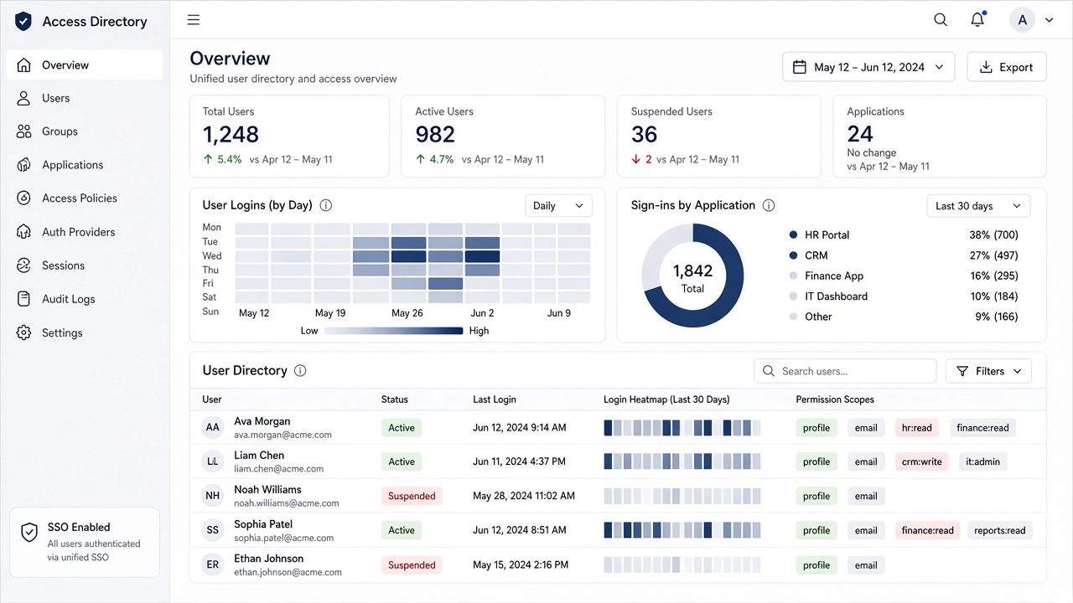Open search with the magnifier icon
Screen dimensions: 1073x603
click(941, 20)
